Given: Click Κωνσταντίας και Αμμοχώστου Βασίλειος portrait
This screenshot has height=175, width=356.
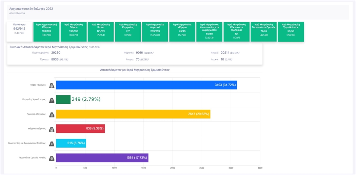Looking at the screenshot, I should click(x=52, y=144).
